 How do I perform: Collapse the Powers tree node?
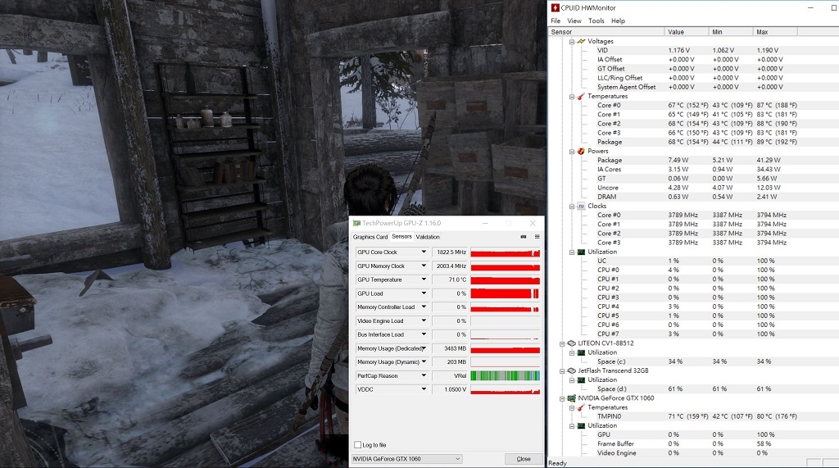571,151
